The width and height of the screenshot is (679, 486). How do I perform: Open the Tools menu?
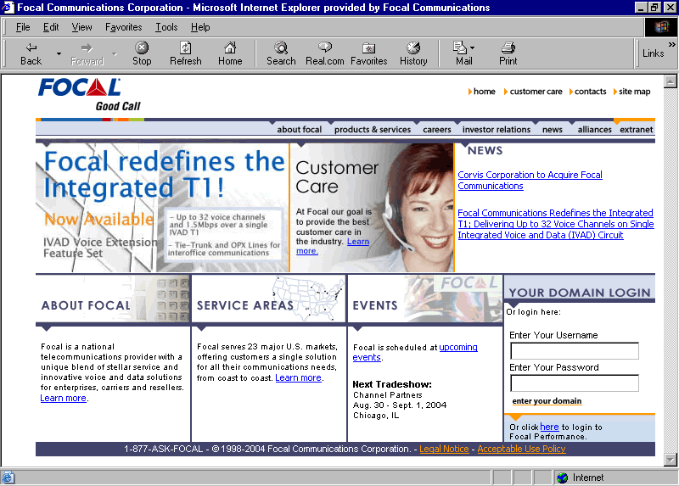(x=166, y=27)
